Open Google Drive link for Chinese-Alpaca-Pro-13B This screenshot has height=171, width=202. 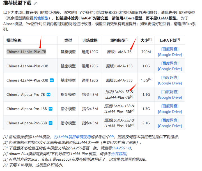(x=170, y=112)
